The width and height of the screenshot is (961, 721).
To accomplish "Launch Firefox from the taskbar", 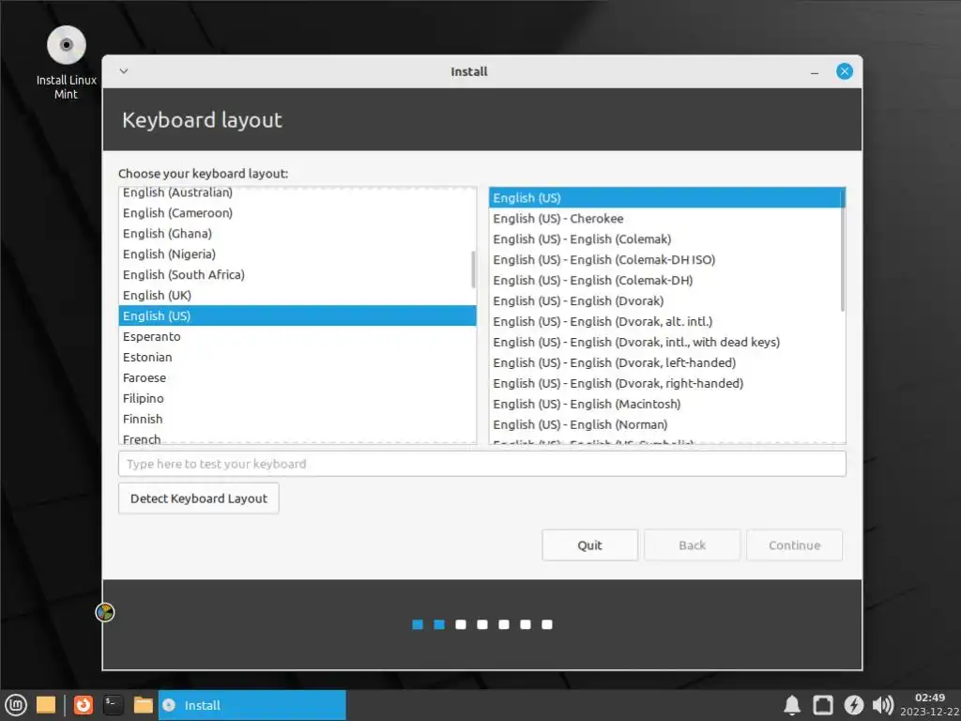I will [x=84, y=705].
